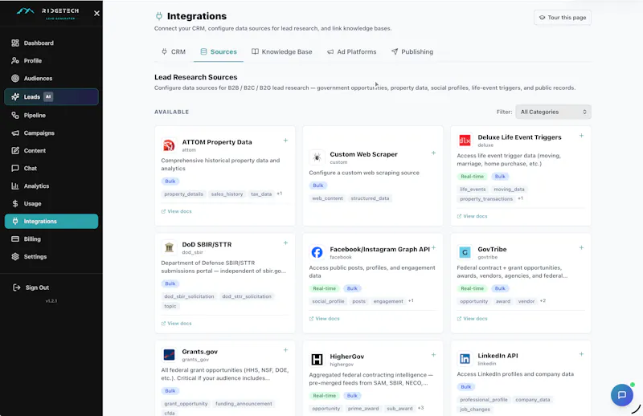Open the Dashboard sidebar item
Viewport: 643px width, 416px height.
pos(51,43)
